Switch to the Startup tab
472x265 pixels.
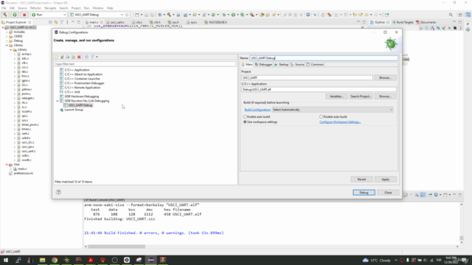(x=282, y=65)
